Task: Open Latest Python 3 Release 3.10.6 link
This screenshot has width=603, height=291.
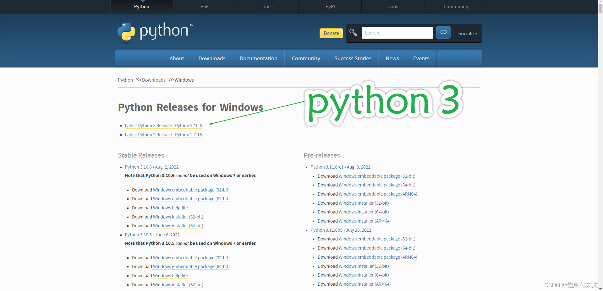Action: [x=163, y=126]
